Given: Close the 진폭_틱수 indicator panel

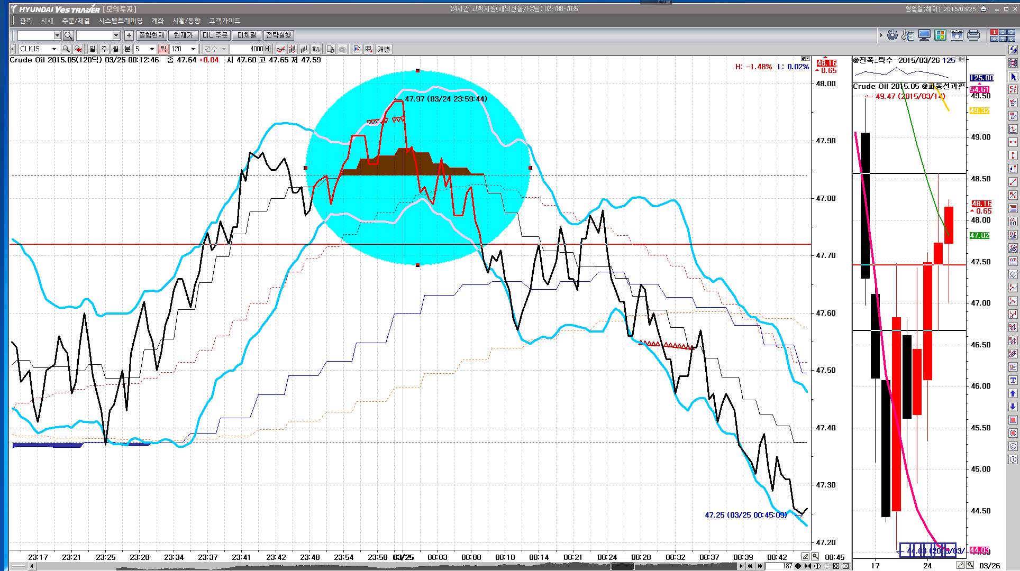Looking at the screenshot, I should pos(962,59).
